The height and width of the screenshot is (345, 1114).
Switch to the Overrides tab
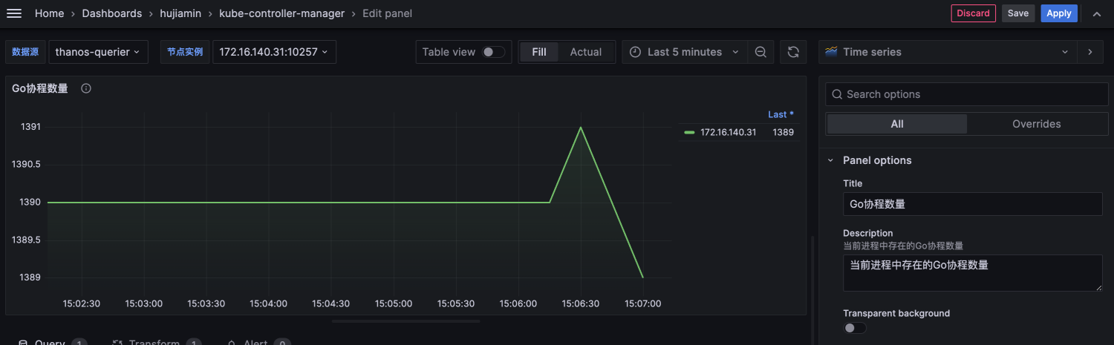(1036, 124)
